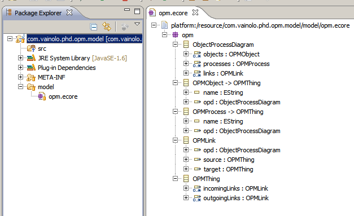Select processes : OPMProcess row

click(x=236, y=64)
